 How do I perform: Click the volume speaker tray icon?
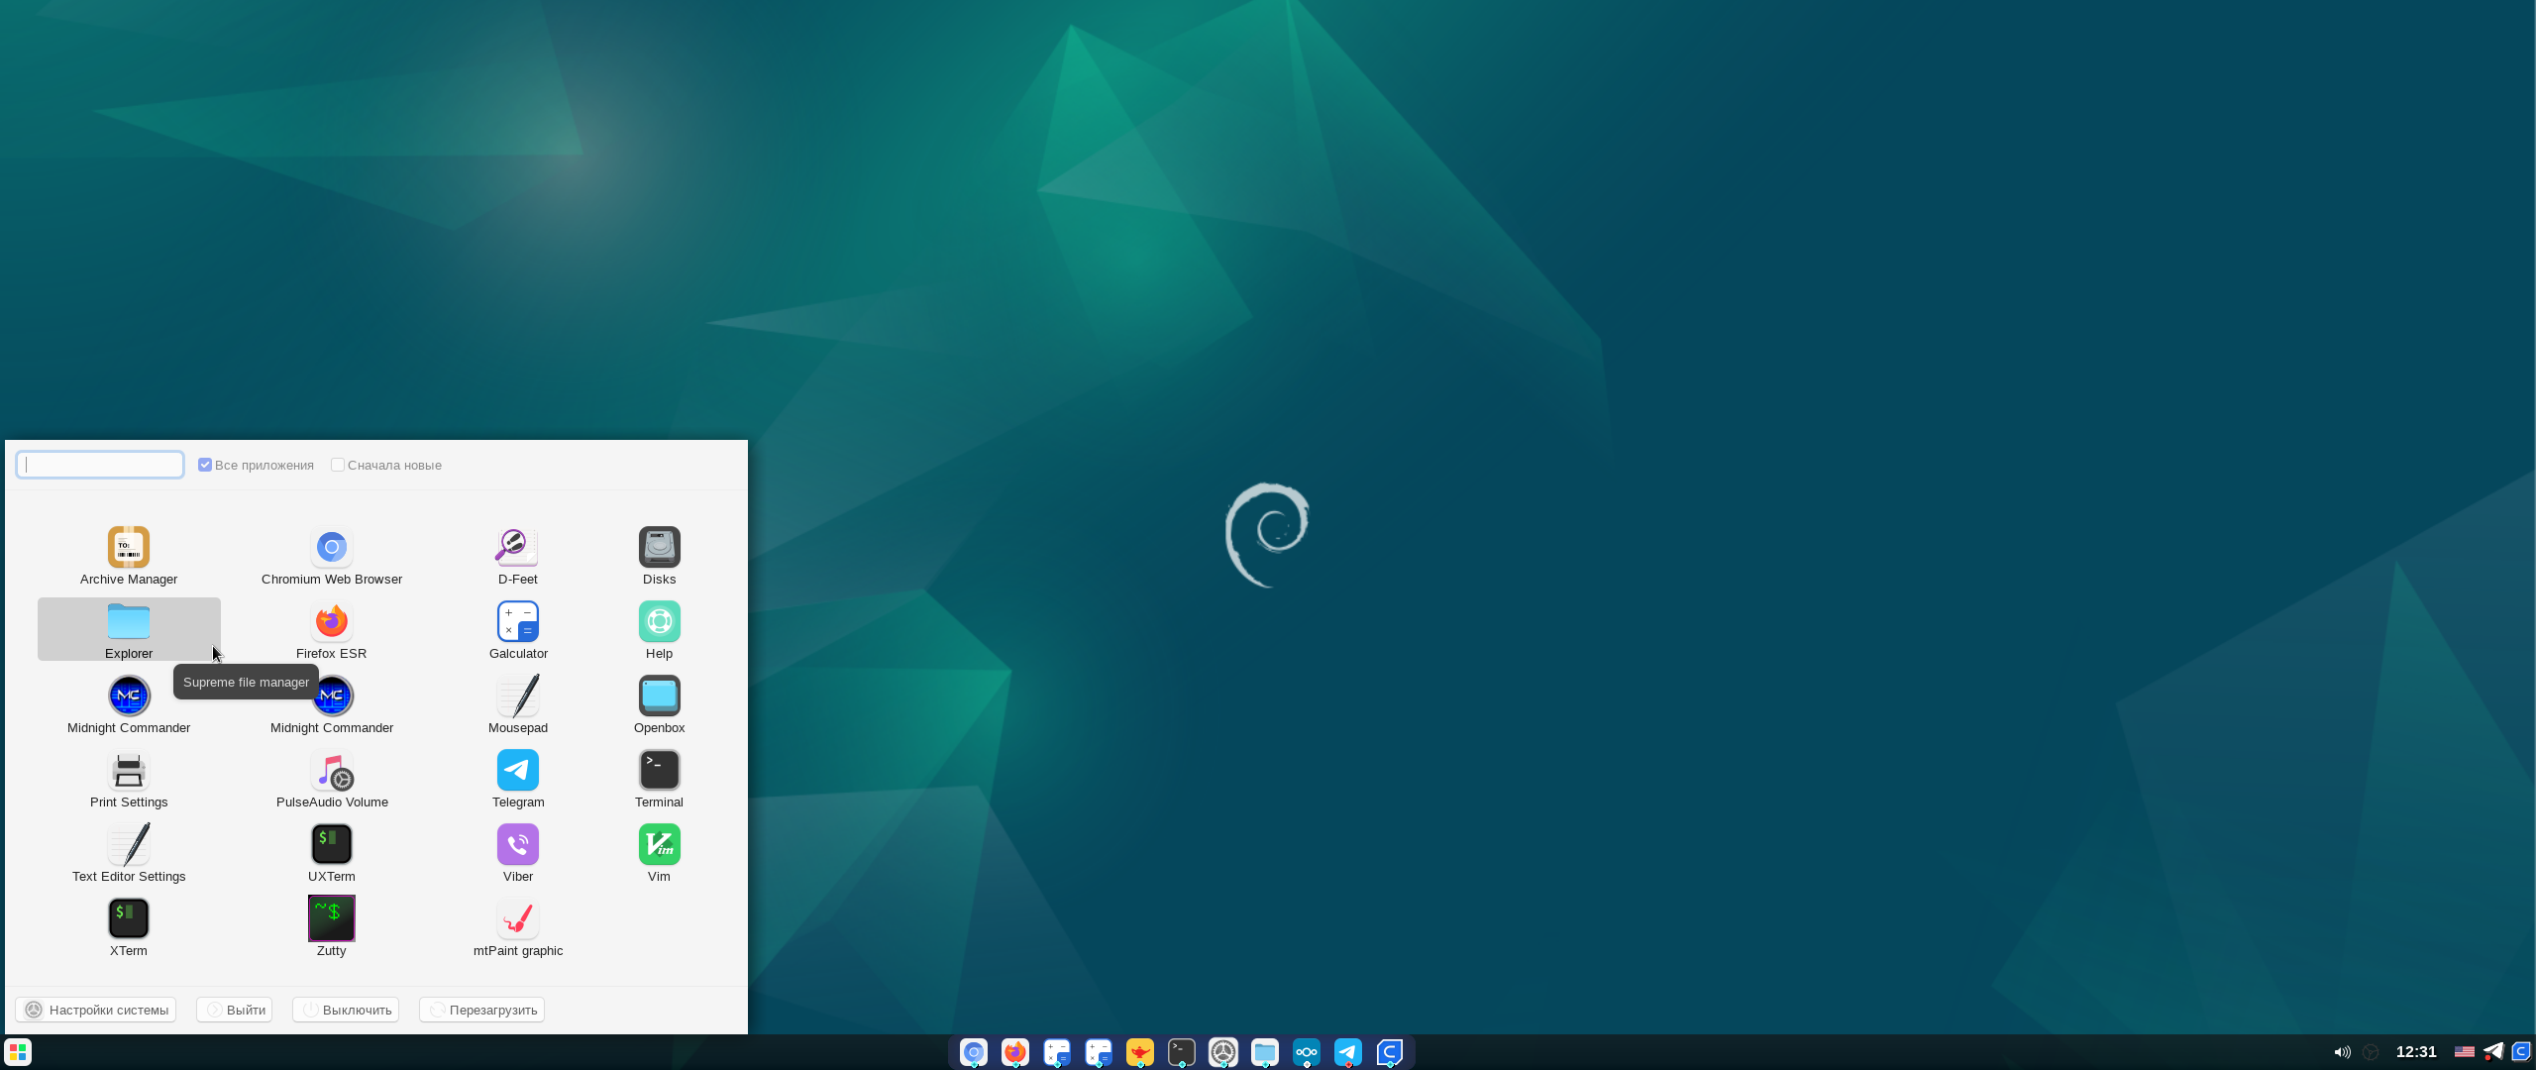click(2342, 1052)
